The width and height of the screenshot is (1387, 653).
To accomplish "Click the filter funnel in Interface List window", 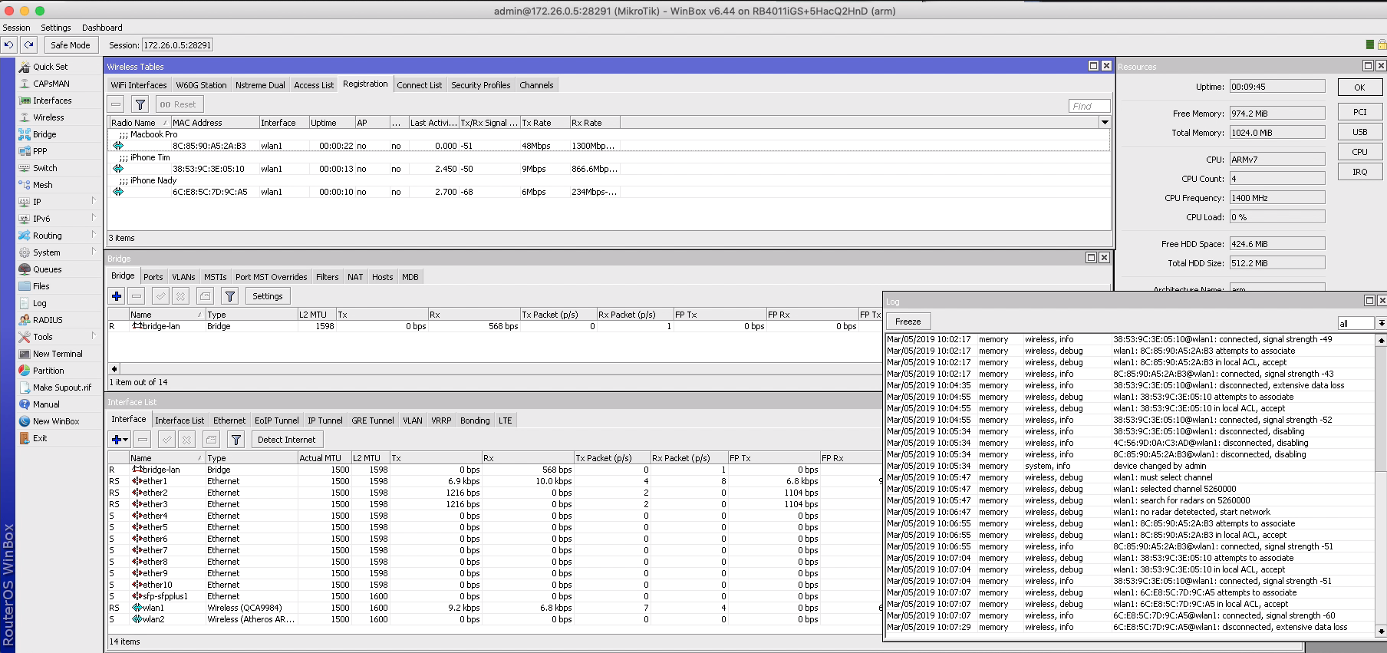I will coord(236,440).
